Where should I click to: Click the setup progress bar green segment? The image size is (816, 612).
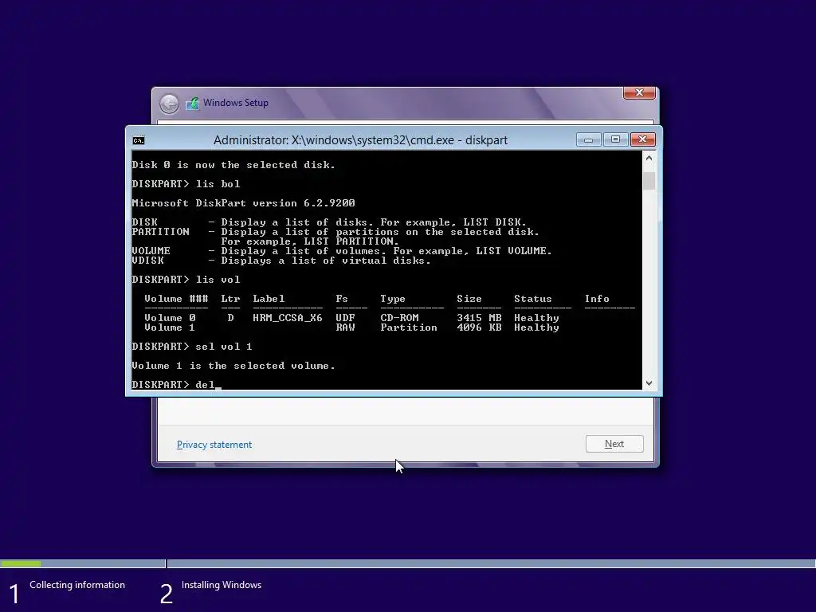21,563
